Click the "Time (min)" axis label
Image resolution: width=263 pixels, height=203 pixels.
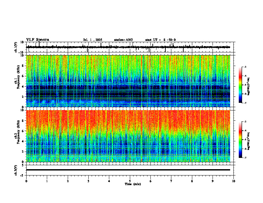133,184
